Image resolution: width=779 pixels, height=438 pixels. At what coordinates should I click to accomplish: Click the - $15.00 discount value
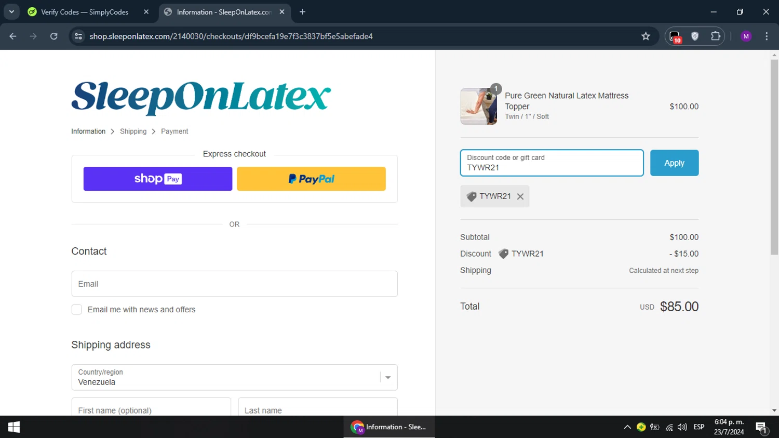[683, 254]
